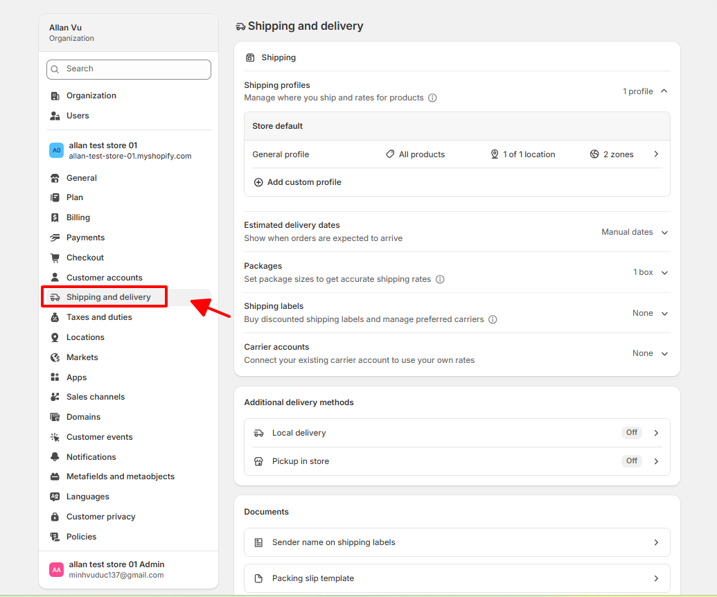Screen dimensions: 717x597
Task: Click the Customer accounts person icon
Action: point(55,278)
